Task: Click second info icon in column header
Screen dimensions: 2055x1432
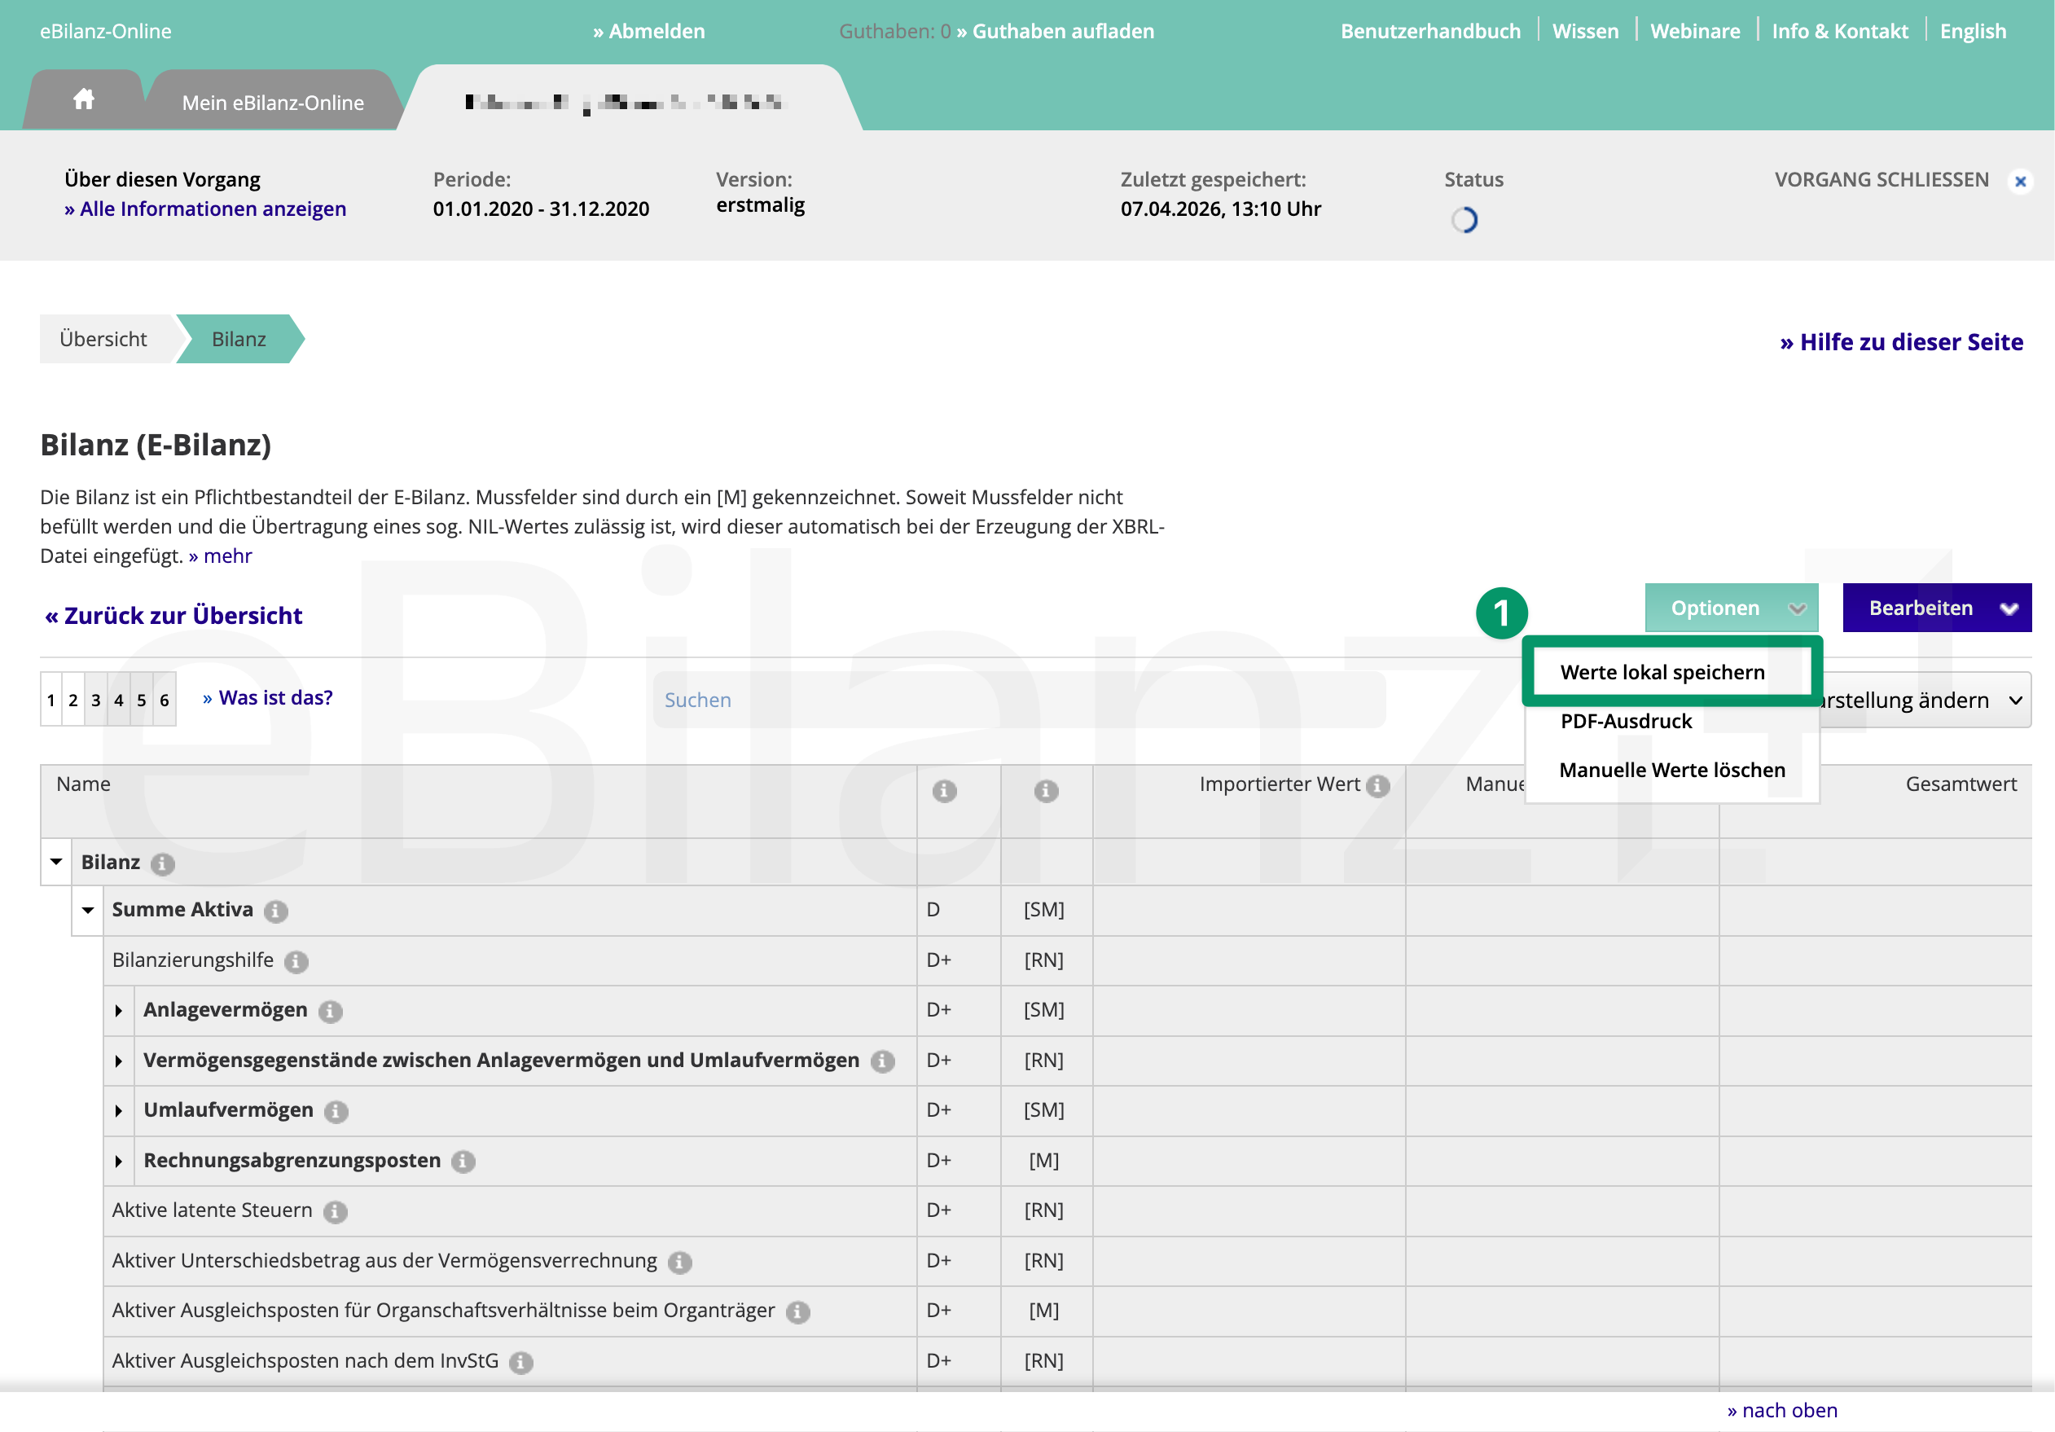Action: point(1047,790)
